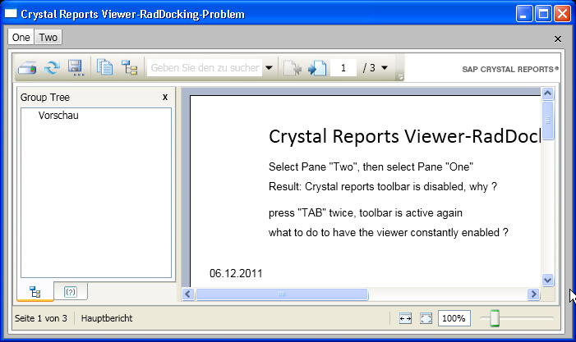Click the SAP Crystal Reports logo
The width and height of the screenshot is (576, 342).
(x=510, y=69)
